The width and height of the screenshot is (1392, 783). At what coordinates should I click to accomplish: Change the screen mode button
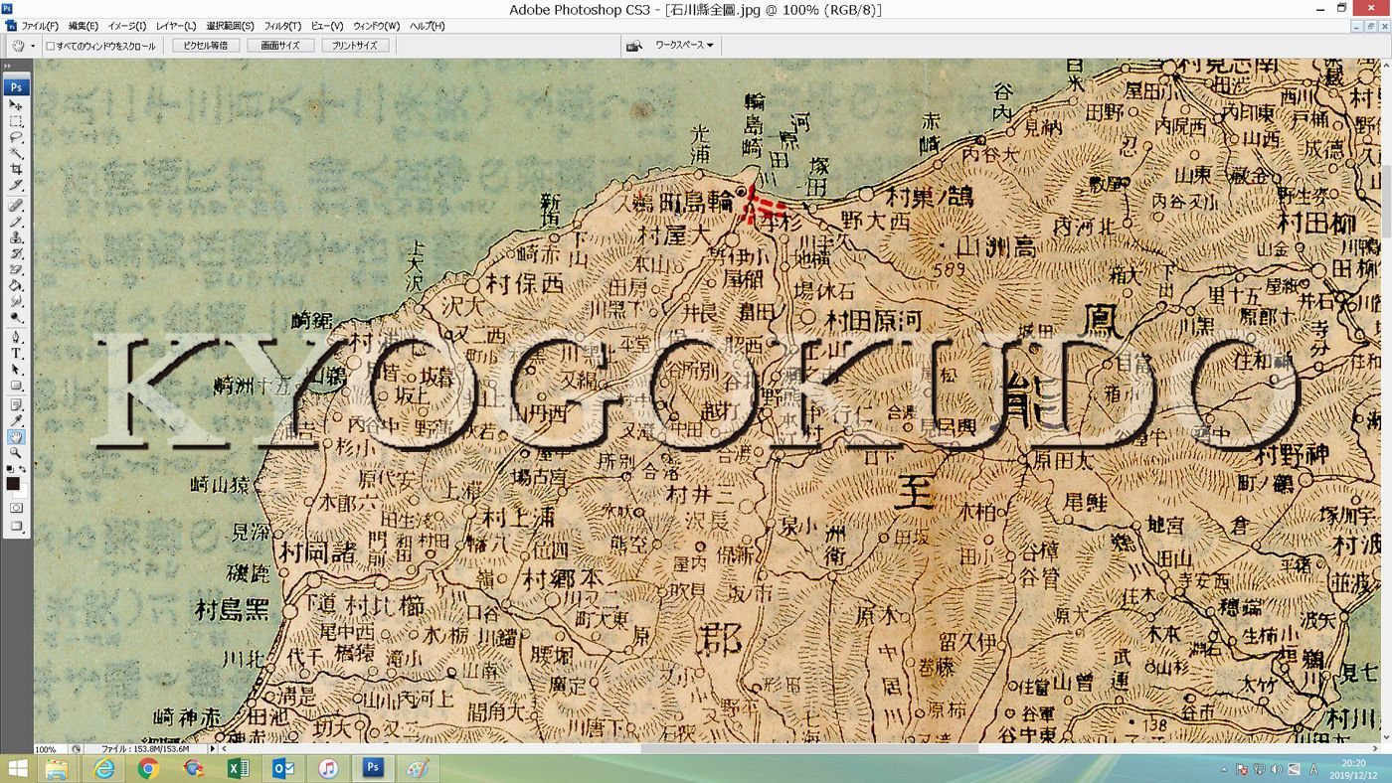(x=16, y=527)
